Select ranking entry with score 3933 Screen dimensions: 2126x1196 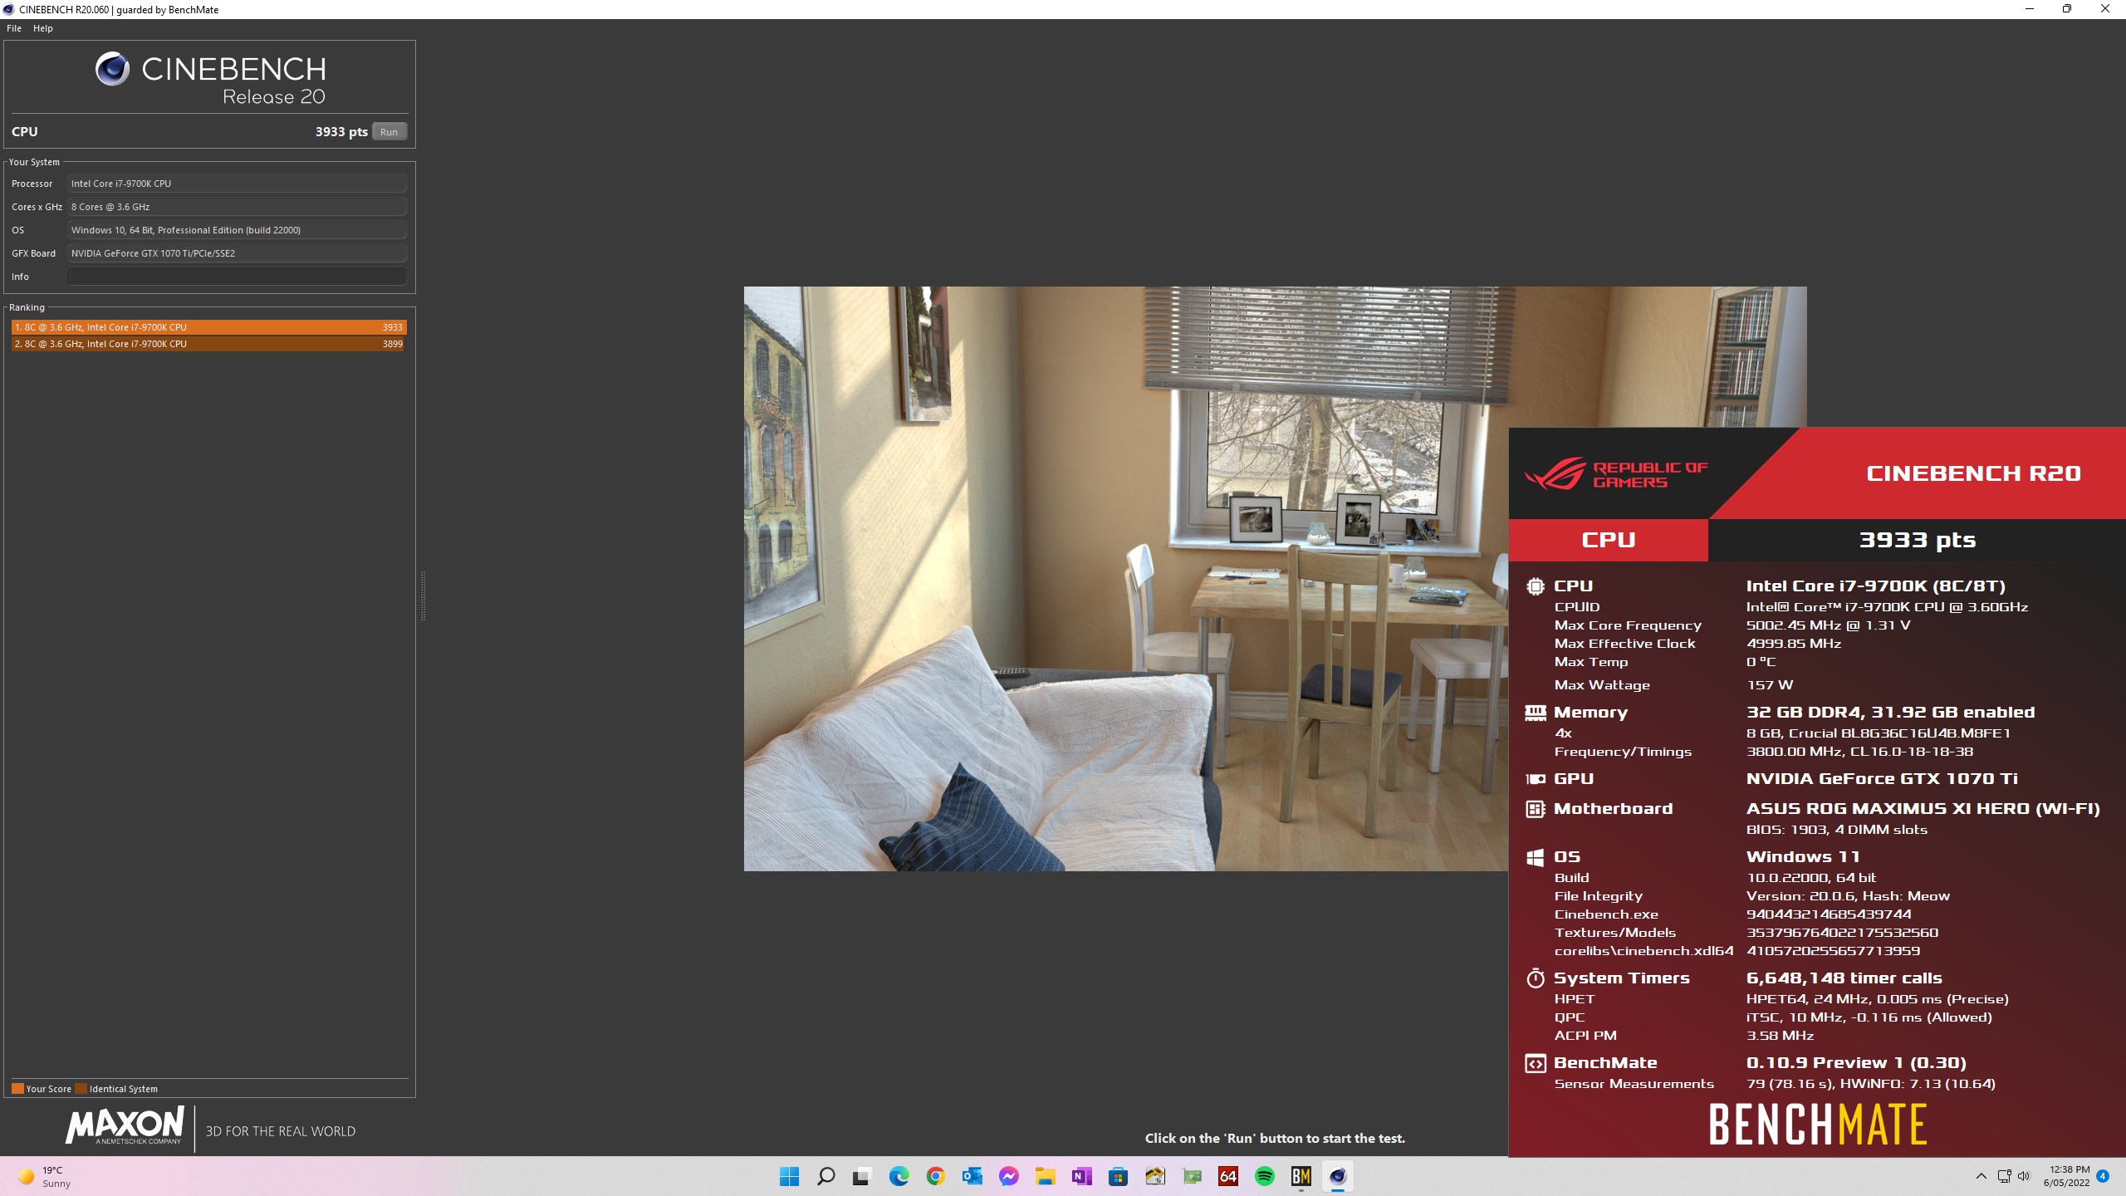(208, 327)
